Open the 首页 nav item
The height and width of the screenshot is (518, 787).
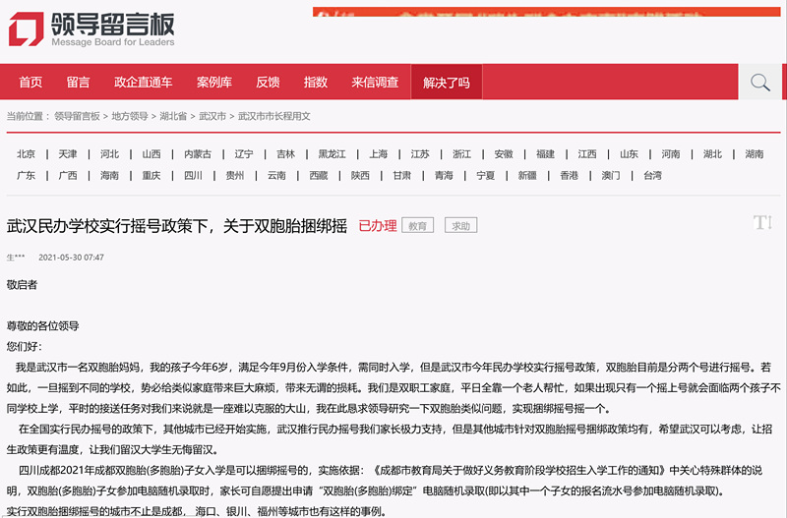click(x=30, y=83)
